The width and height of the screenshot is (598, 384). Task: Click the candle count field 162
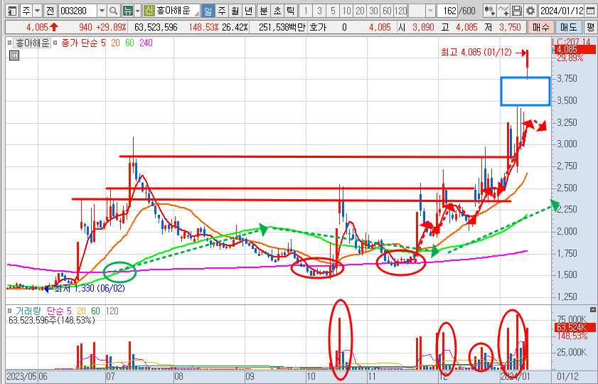[448, 11]
